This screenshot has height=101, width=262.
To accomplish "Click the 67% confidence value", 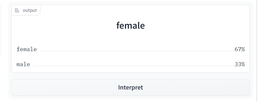I will click(240, 49).
